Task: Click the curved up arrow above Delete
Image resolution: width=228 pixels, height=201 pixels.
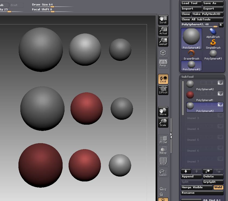Action: point(207,171)
